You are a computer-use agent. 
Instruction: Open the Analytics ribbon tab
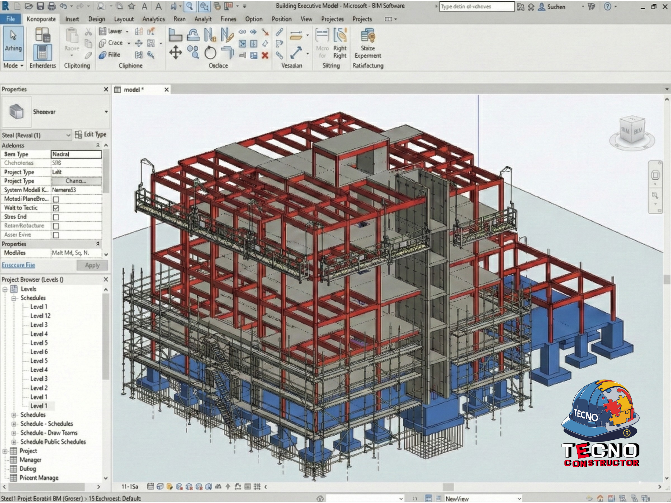(154, 19)
